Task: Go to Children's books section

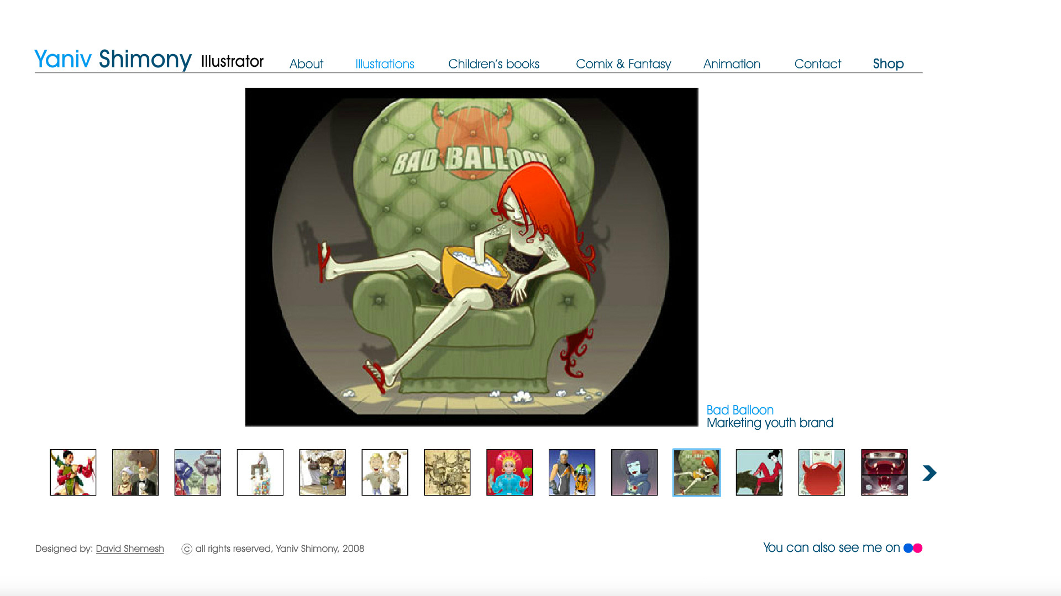Action: click(493, 64)
